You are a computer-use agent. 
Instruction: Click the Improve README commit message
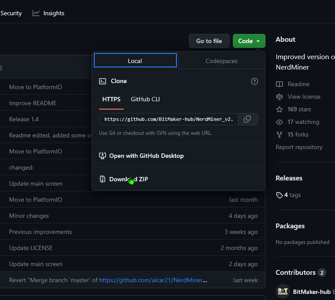coord(33,103)
